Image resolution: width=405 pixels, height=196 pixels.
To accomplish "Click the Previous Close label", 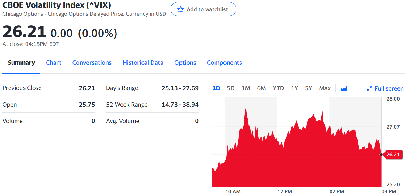I will (22, 88).
